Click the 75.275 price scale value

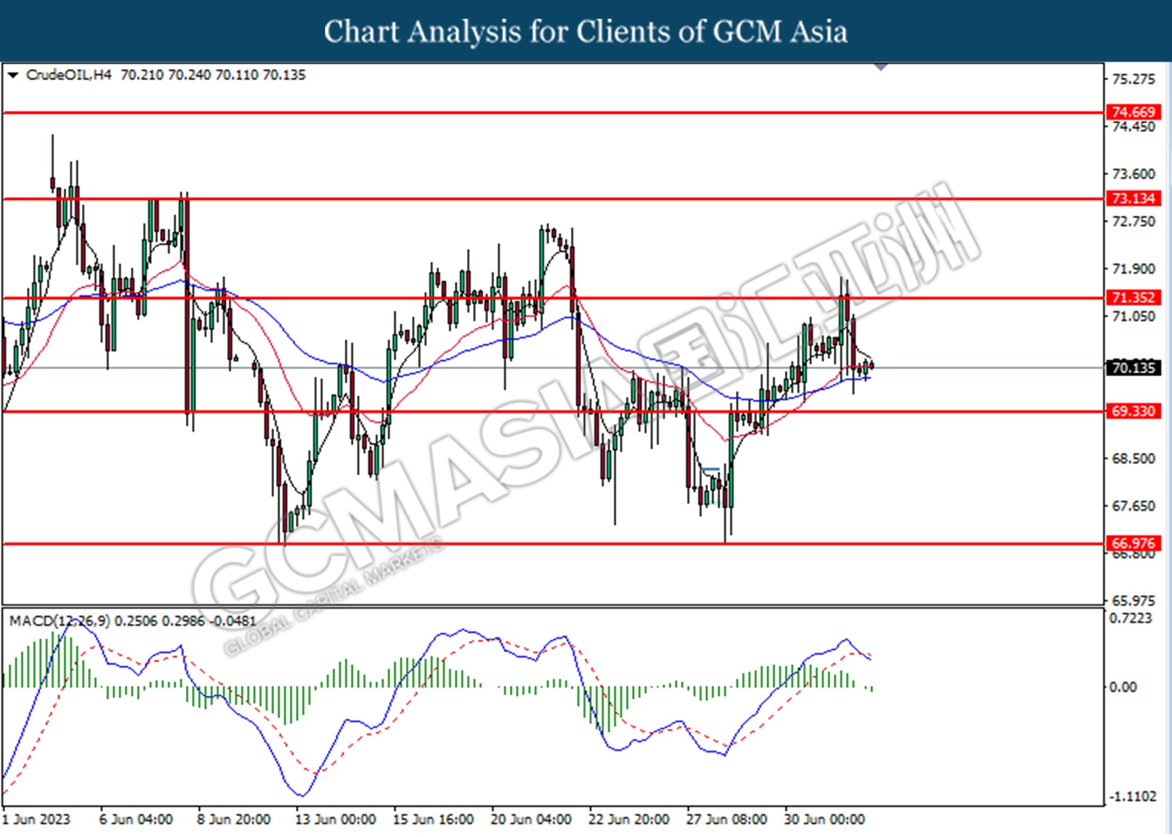[1133, 79]
